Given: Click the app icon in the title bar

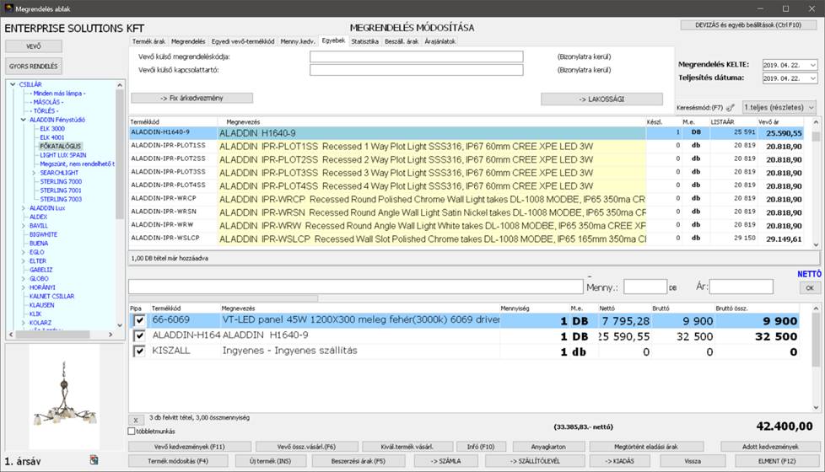Looking at the screenshot, I should tap(8, 8).
